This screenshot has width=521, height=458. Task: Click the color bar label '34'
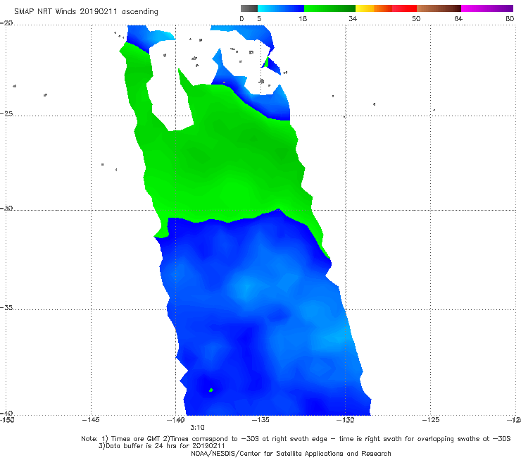point(353,19)
